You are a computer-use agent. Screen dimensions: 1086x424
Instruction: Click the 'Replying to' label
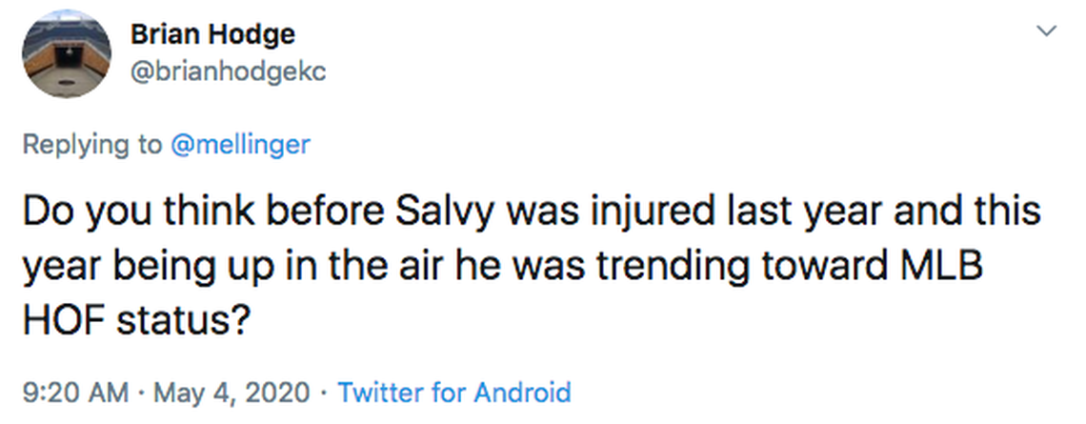(91, 145)
